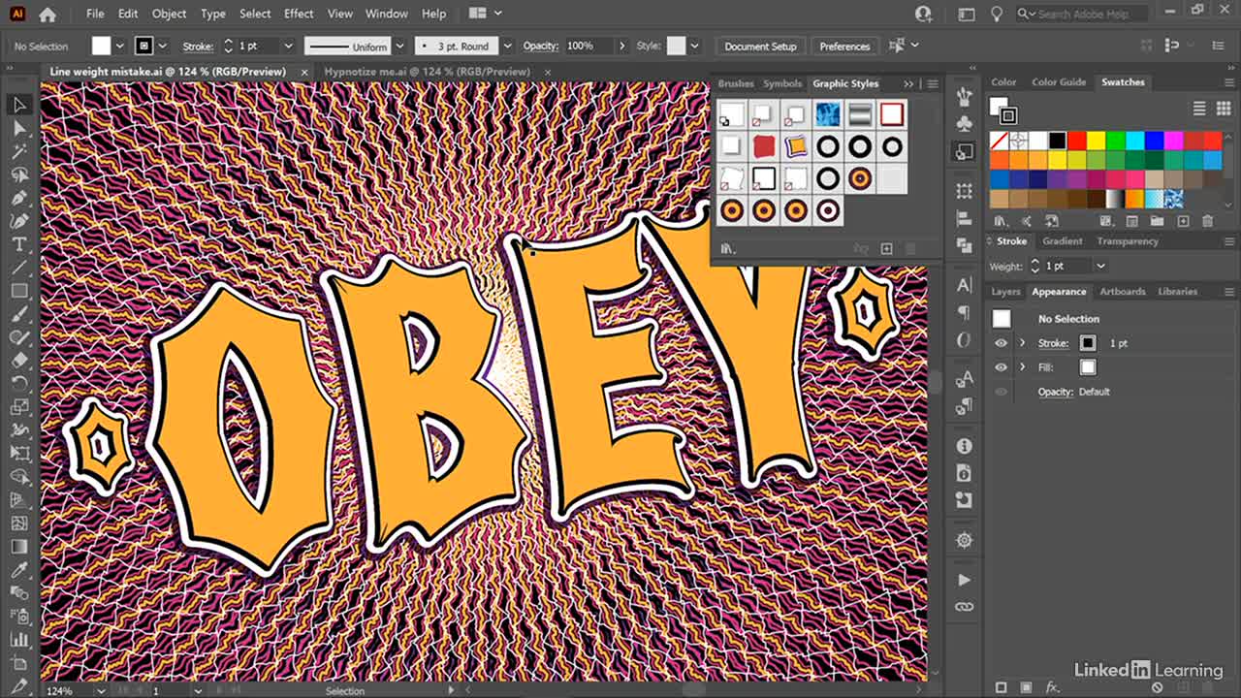Toggle visibility of the Stroke attribute
The height and width of the screenshot is (698, 1241).
1001,343
